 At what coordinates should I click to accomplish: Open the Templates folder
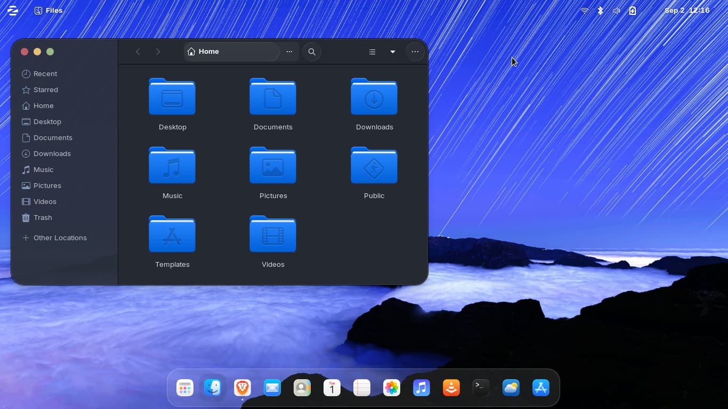coord(172,235)
